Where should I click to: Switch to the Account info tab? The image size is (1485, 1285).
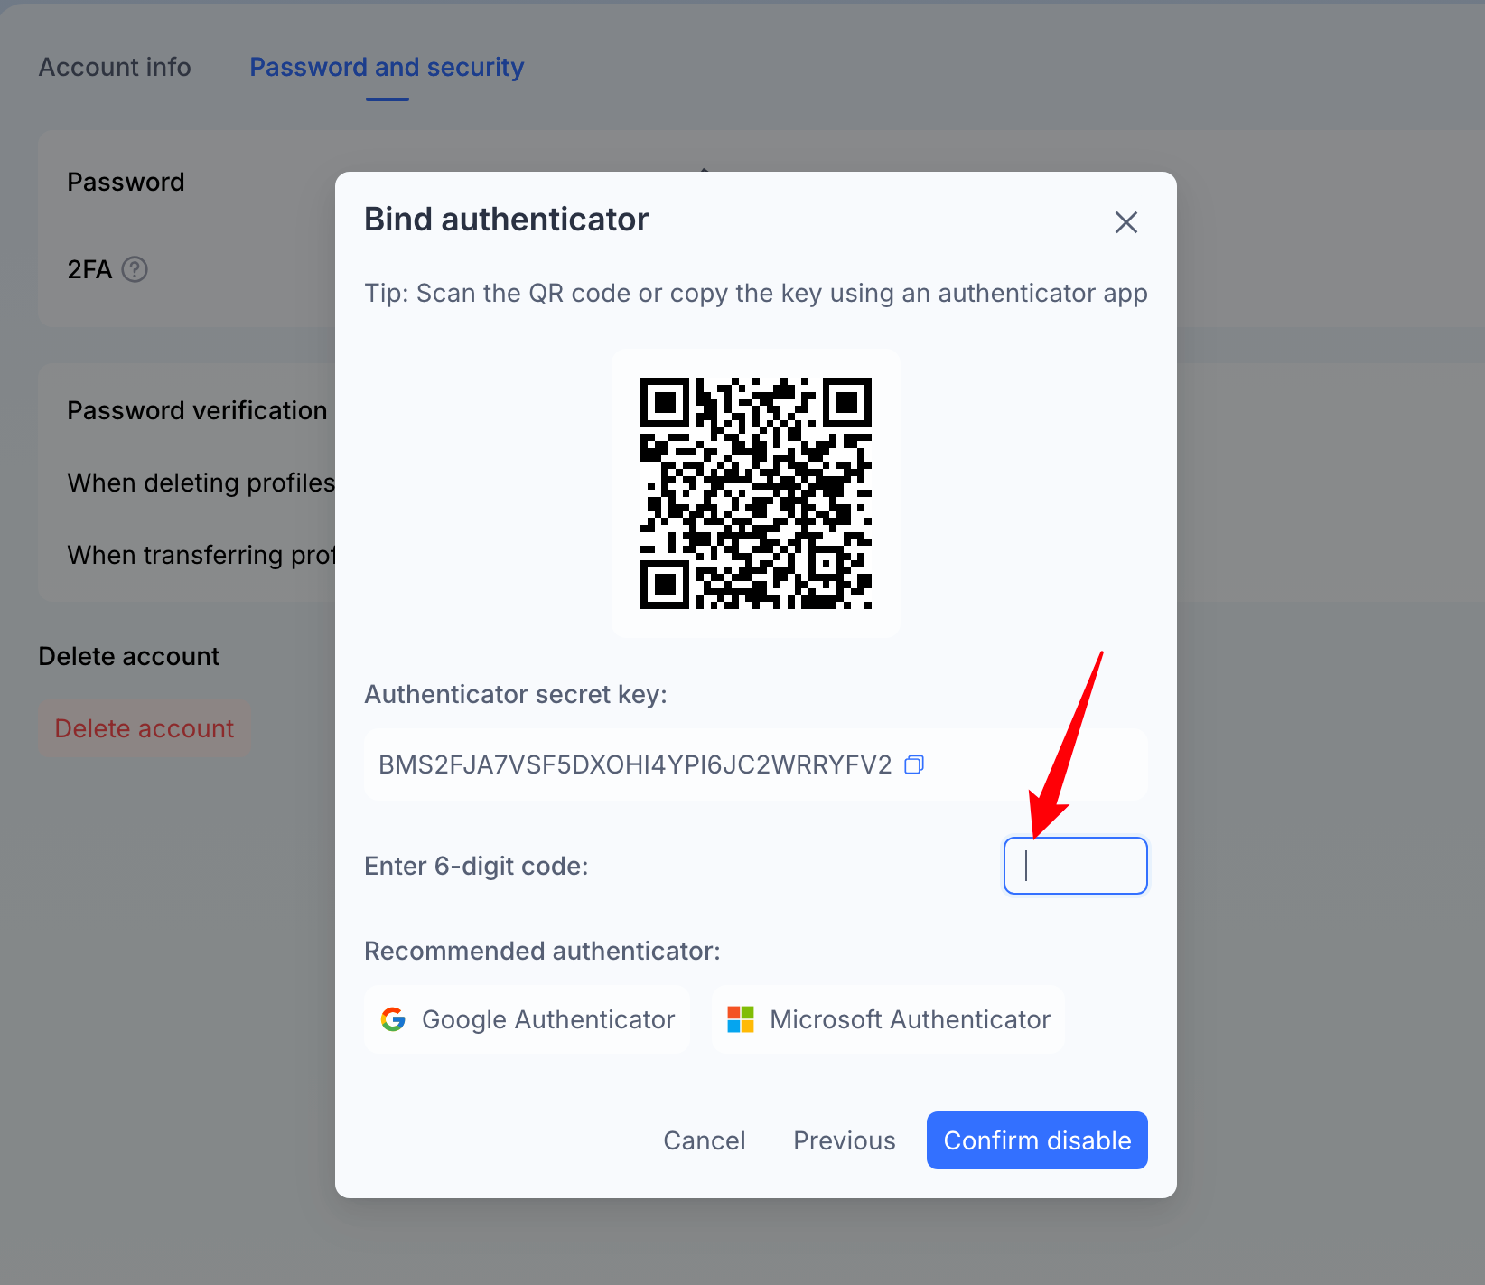[115, 67]
